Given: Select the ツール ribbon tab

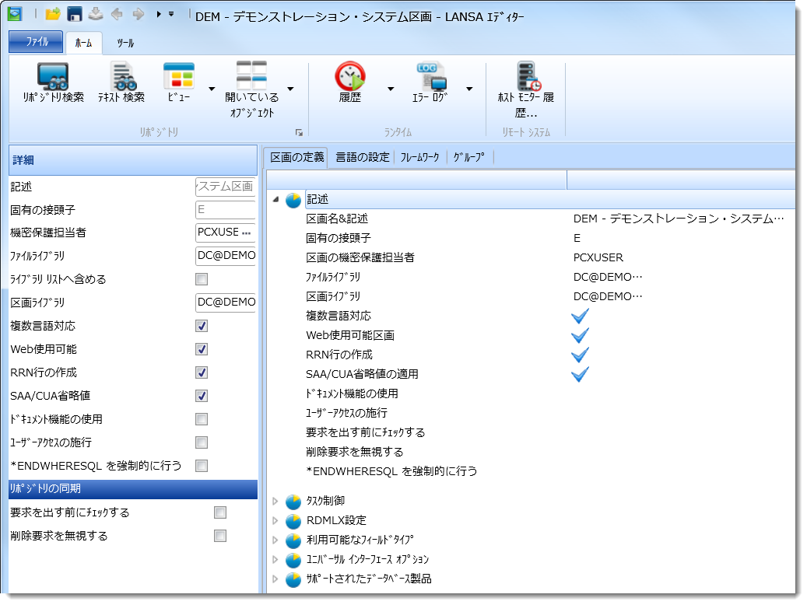Looking at the screenshot, I should 125,44.
